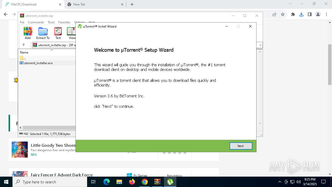332x187 pixels.
Task: Open Chrome tab search chevron
Action: [x=290, y=4]
